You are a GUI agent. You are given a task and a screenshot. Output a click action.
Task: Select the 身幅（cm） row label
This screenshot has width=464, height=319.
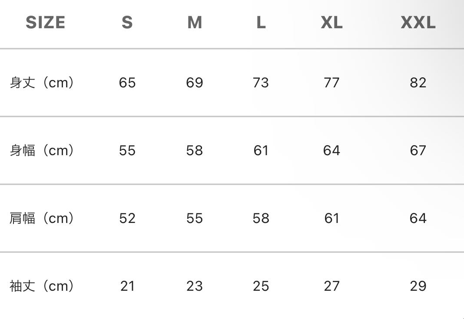tap(42, 150)
